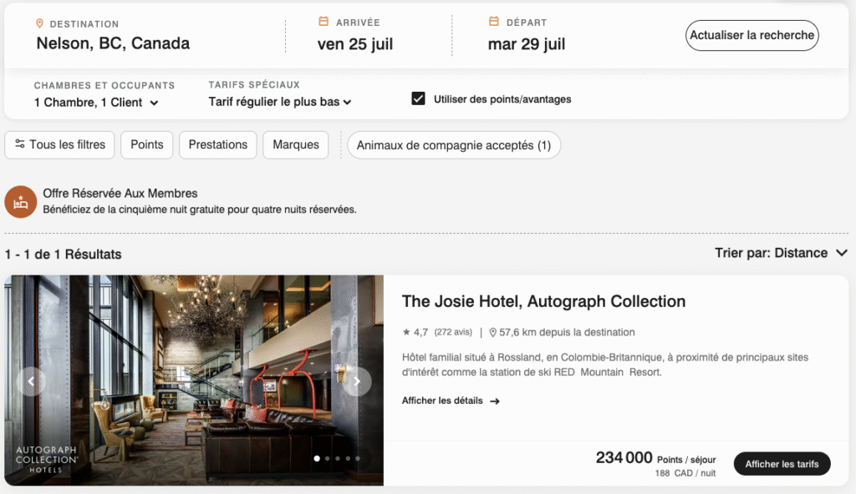This screenshot has height=494, width=856.
Task: Click Afficher les tarifs button
Action: (x=782, y=464)
